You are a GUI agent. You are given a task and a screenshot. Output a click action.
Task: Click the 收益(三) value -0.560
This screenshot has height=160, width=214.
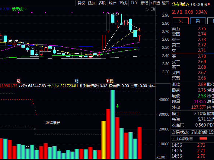click(200, 125)
